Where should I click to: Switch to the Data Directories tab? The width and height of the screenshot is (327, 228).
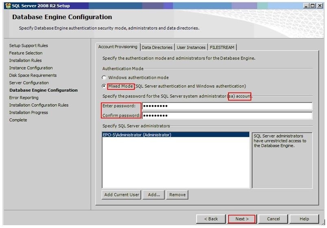click(x=157, y=47)
